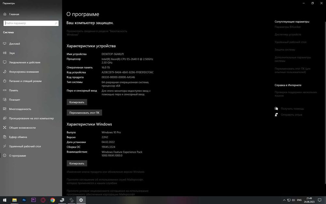Open the notification center icon
This screenshot has width=326, height=204.
tap(319, 200)
